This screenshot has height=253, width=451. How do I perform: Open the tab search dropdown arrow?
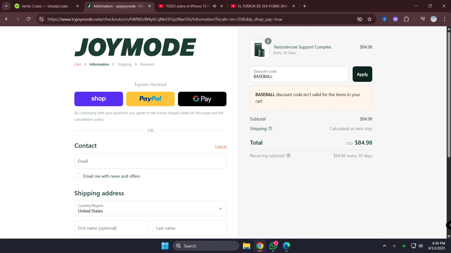tap(6, 6)
